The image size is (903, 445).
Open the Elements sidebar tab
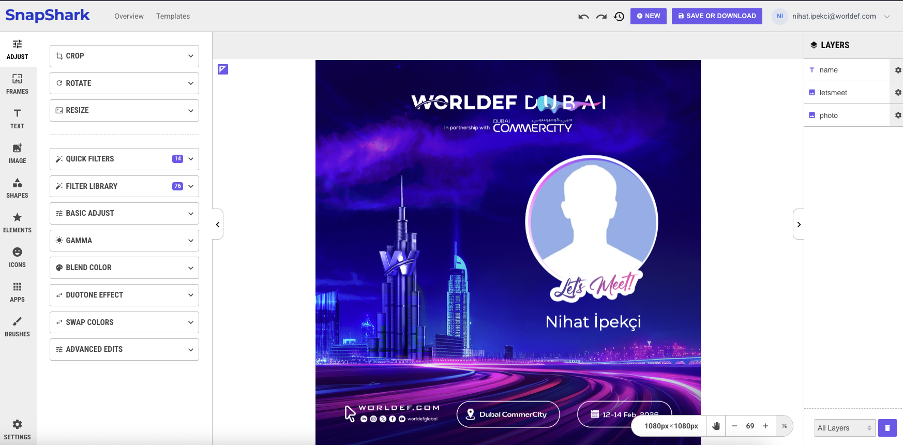(18, 223)
